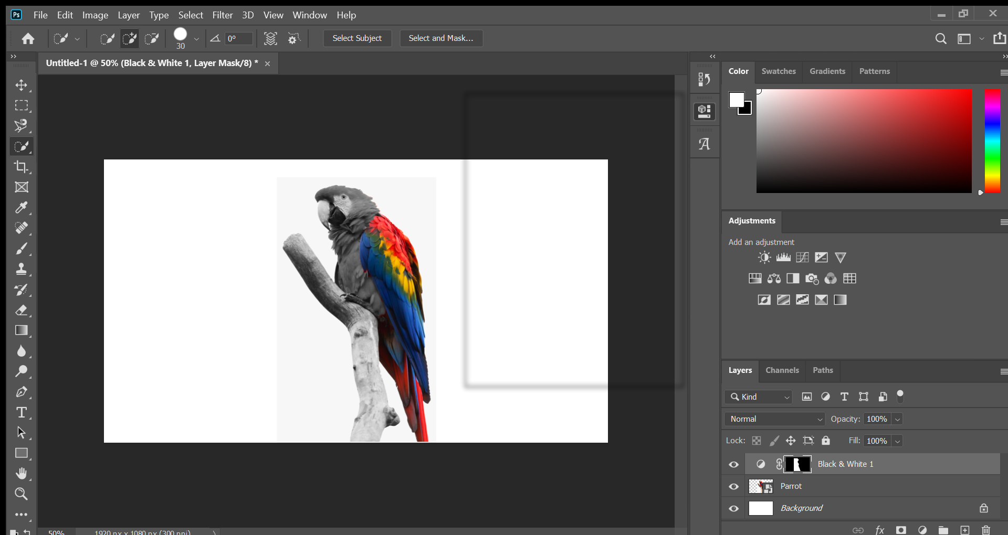The image size is (1008, 535).
Task: Activate the Zoom tool
Action: coord(22,494)
